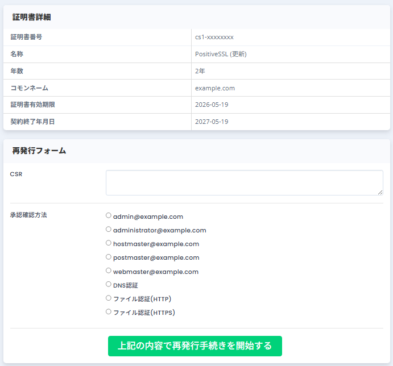Choose administrator@example.com as approval email
This screenshot has width=393, height=366.
(x=109, y=230)
